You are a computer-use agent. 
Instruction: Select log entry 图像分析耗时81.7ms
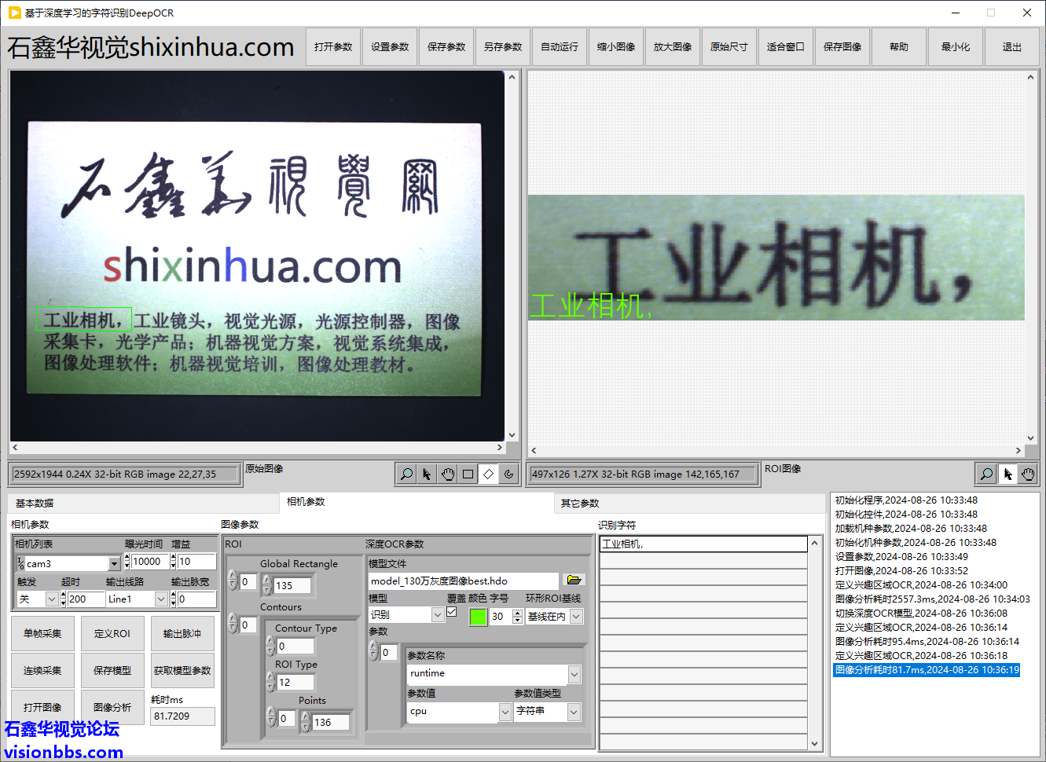click(927, 670)
